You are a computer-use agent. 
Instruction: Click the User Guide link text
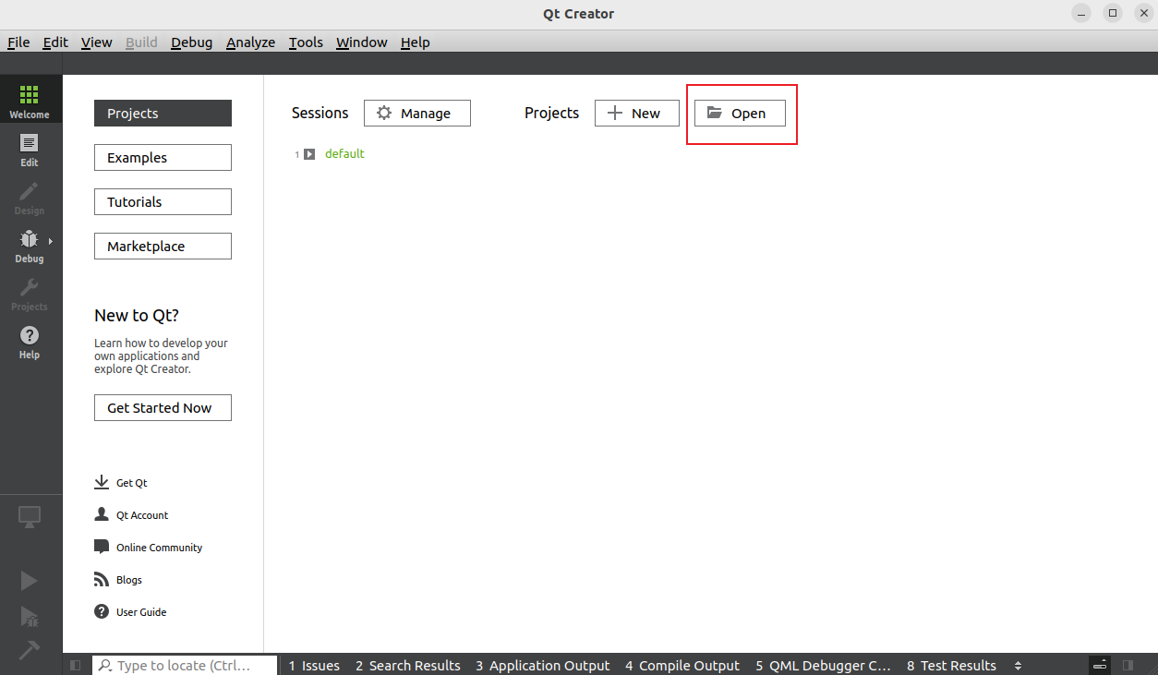tap(141, 612)
